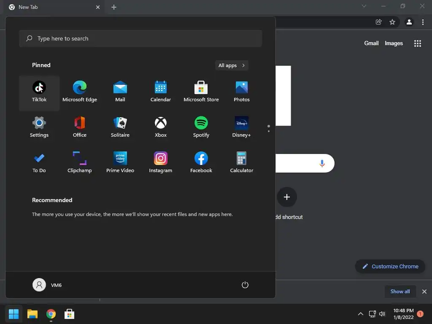The height and width of the screenshot is (324, 432).
Task: Close the New Tab tab
Action: tap(98, 7)
